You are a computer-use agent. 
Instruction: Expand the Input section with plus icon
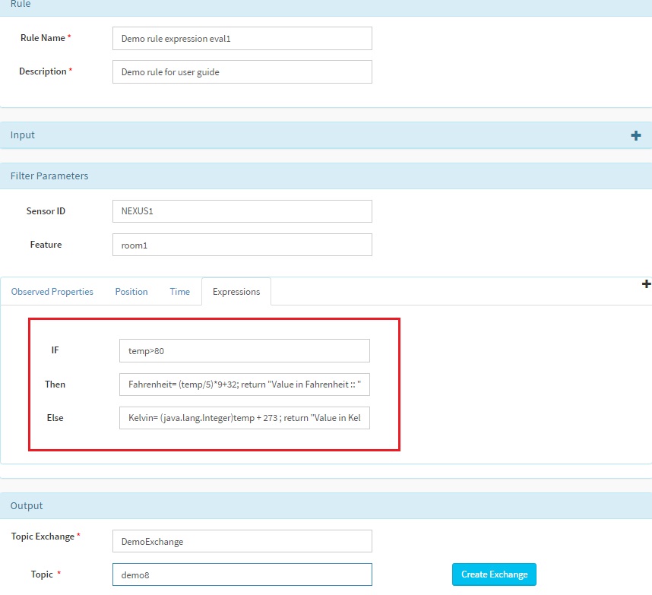(635, 135)
